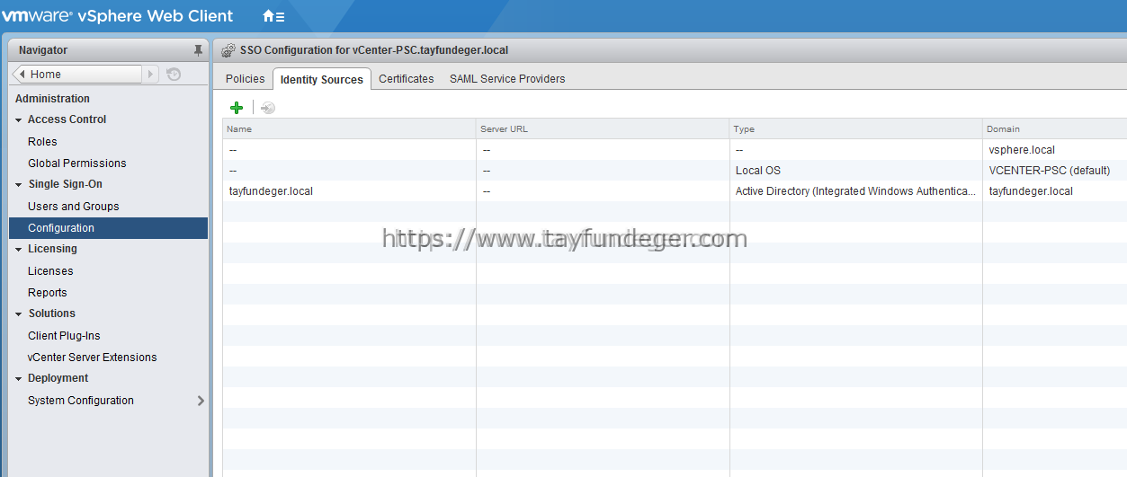
Task: Click the set default domain icon
Action: point(267,108)
